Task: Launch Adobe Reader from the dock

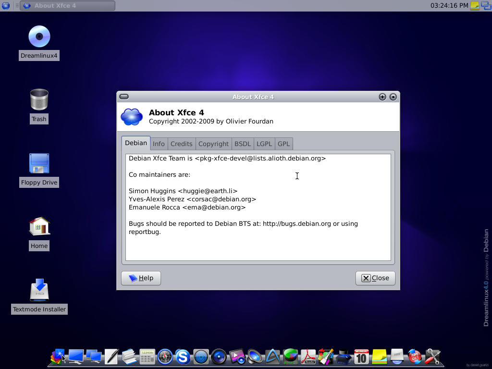Action: 308,357
